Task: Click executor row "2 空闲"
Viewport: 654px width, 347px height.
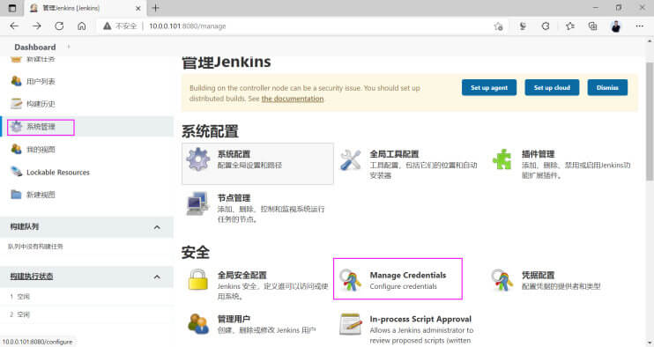Action: 20,314
